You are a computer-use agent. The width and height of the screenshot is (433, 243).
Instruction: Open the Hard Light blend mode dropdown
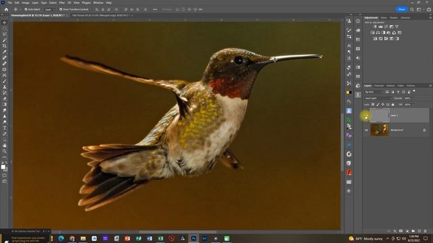(x=378, y=99)
